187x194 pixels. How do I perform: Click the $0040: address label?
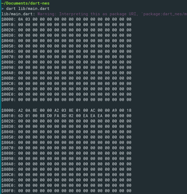[9, 41]
